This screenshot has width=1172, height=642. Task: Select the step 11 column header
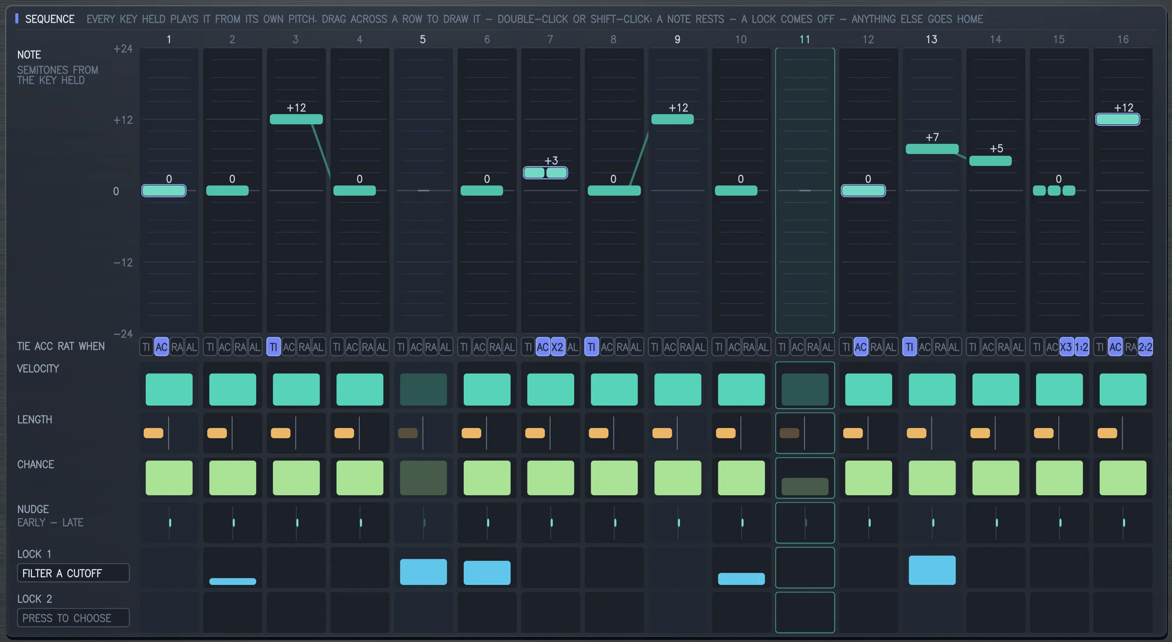coord(805,39)
